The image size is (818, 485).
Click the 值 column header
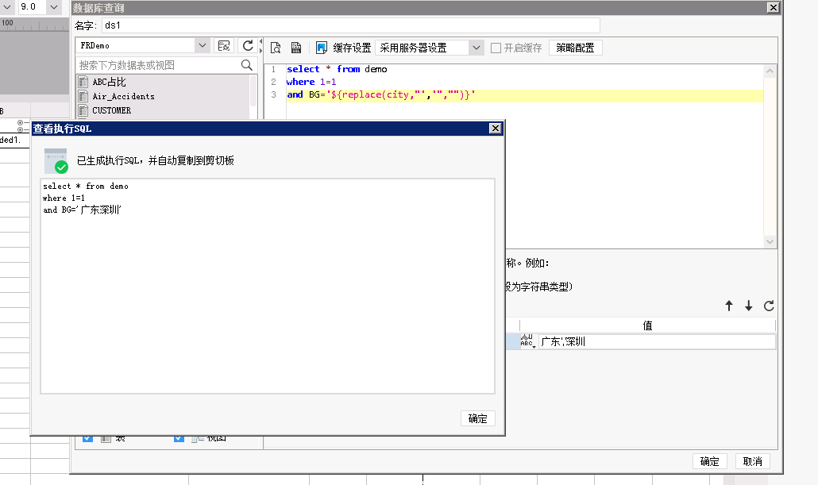point(647,326)
